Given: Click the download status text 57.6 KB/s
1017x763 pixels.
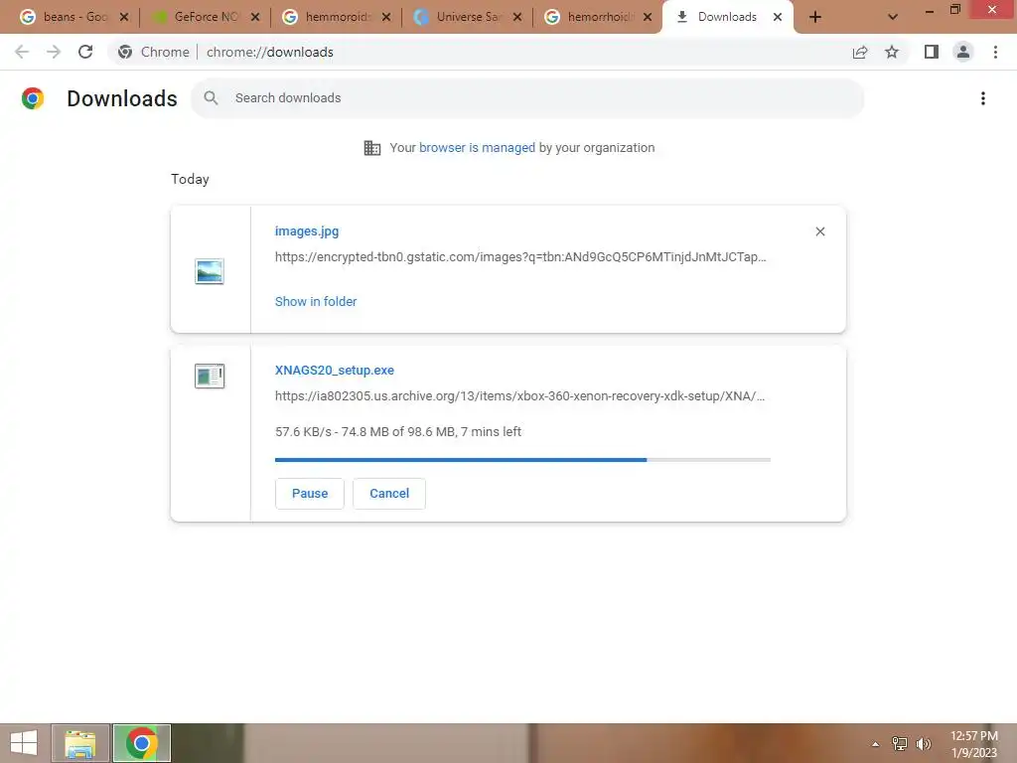Looking at the screenshot, I should [x=397, y=431].
